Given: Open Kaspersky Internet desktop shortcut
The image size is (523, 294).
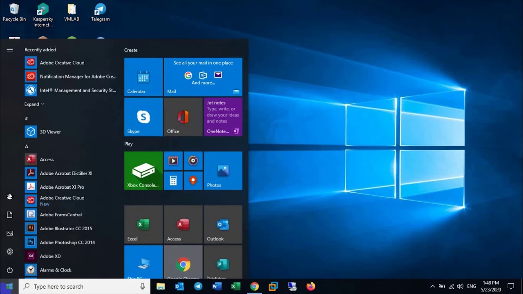Looking at the screenshot, I should (x=43, y=16).
